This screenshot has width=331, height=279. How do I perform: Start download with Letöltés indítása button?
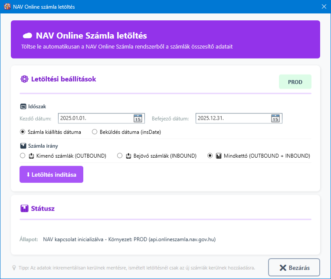tap(51, 175)
